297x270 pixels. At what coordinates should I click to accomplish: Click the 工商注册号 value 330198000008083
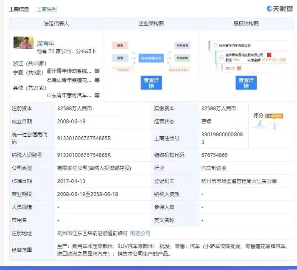point(222,138)
